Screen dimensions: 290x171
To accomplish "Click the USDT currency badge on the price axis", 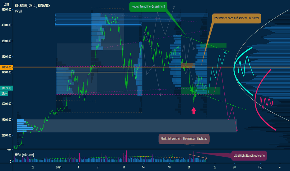I will (7, 4).
